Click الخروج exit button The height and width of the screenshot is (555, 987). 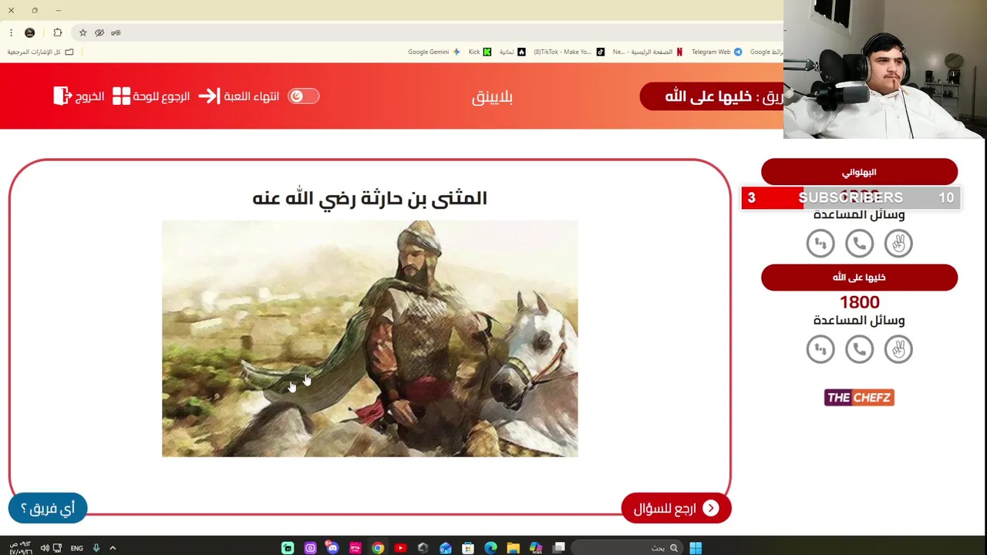[x=90, y=96]
